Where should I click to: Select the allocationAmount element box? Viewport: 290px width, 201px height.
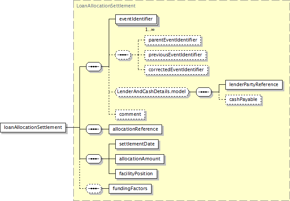pos(140,159)
